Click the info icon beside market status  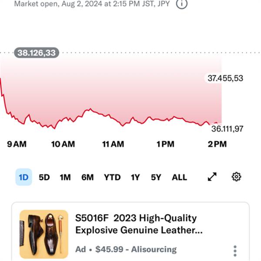click(x=183, y=4)
